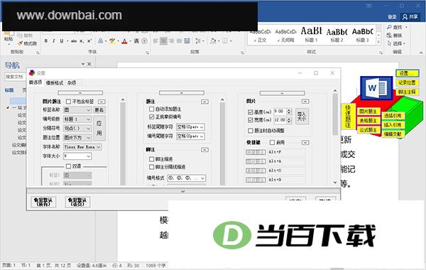
Task: Apply superscript formatting in ribbon
Action: point(89,41)
